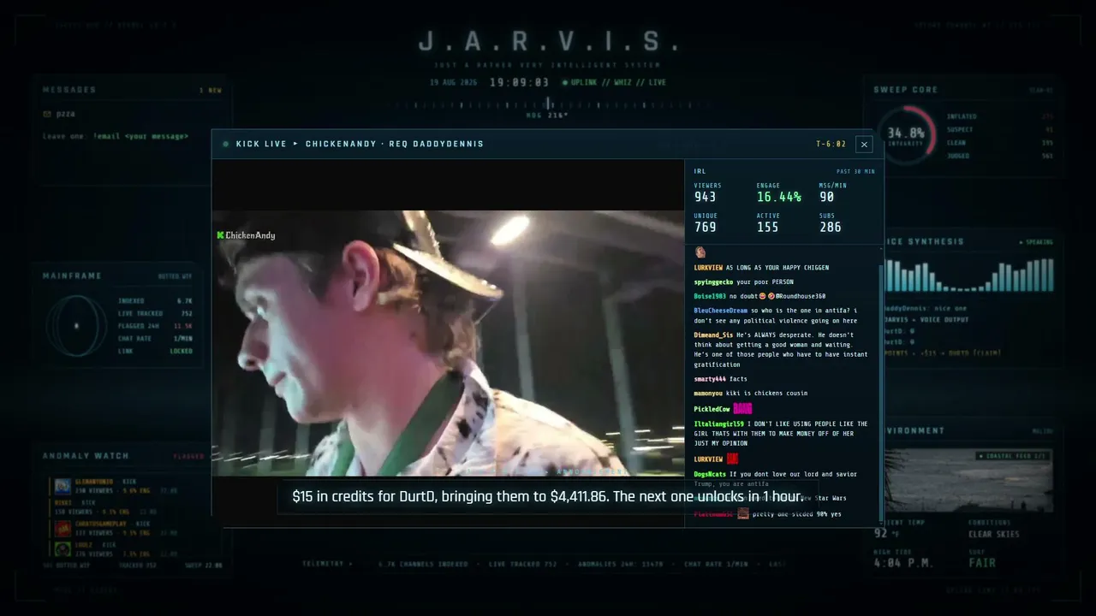Click the mamonyou username in chat

point(707,394)
